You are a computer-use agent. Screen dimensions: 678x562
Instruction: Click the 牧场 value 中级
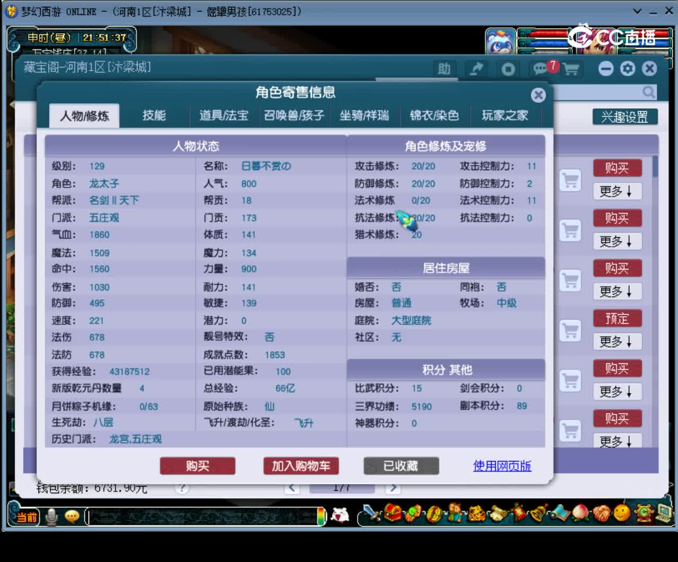506,303
